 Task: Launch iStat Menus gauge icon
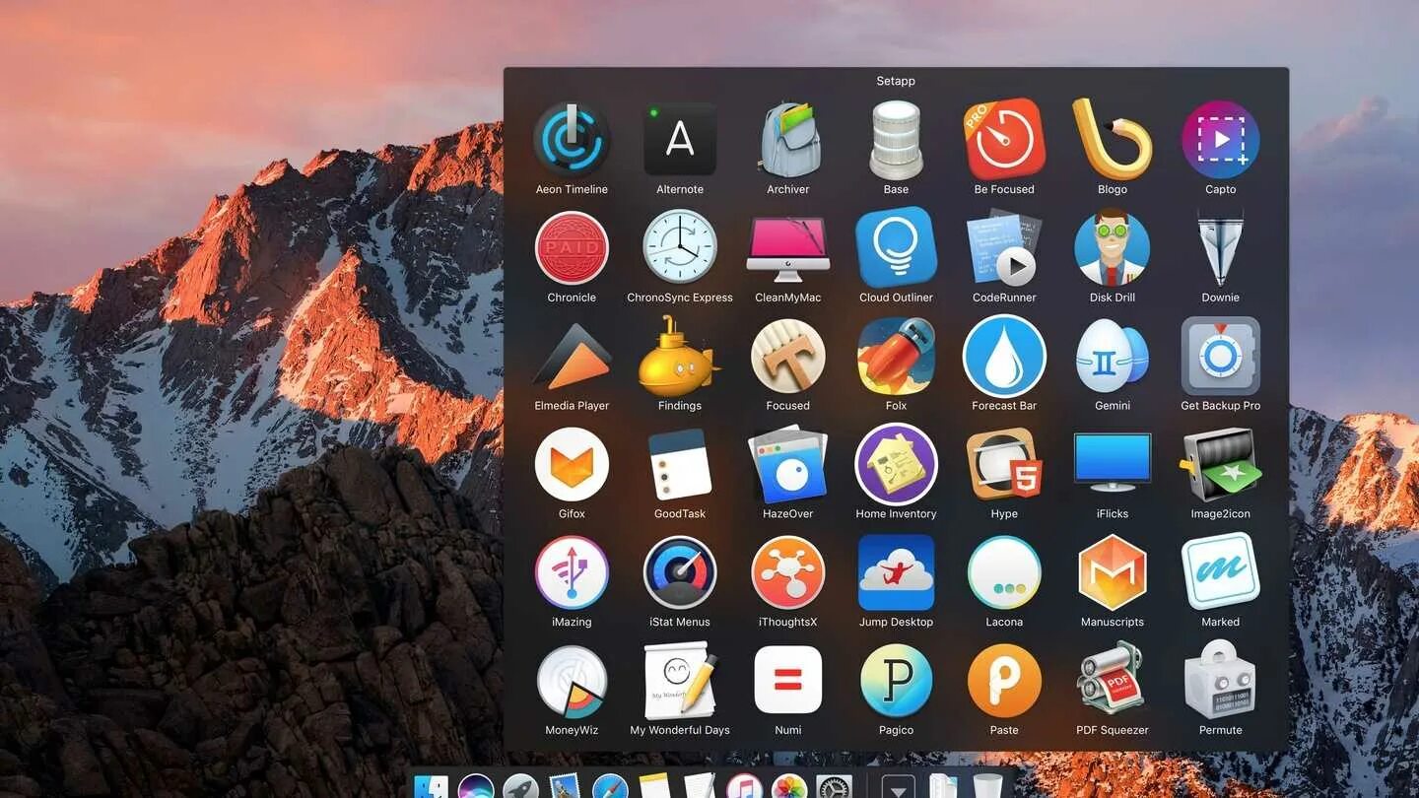[x=680, y=573]
